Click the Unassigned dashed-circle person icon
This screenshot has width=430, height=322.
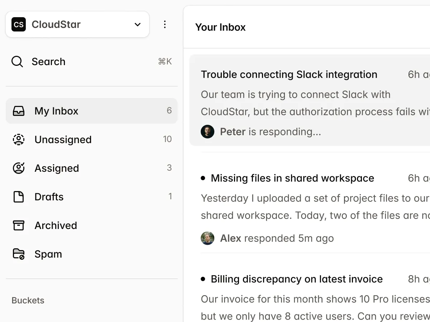coord(19,140)
